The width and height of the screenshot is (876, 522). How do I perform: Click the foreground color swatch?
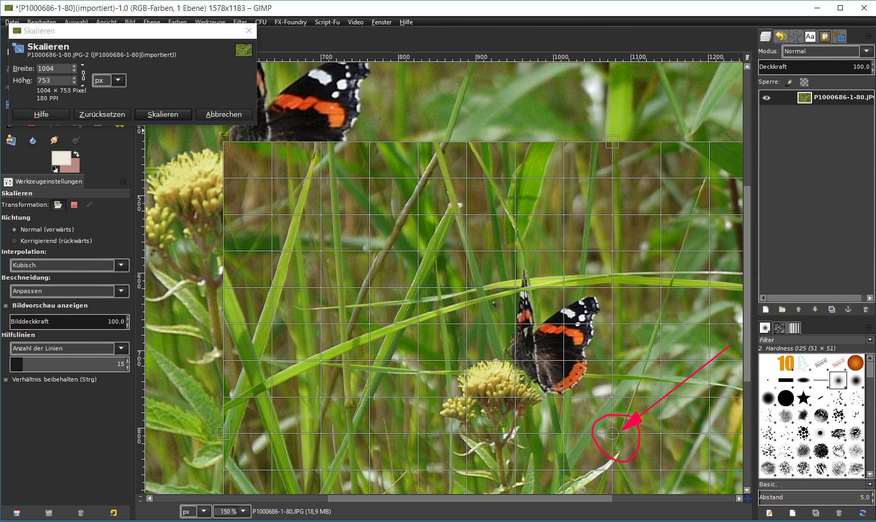pos(60,158)
